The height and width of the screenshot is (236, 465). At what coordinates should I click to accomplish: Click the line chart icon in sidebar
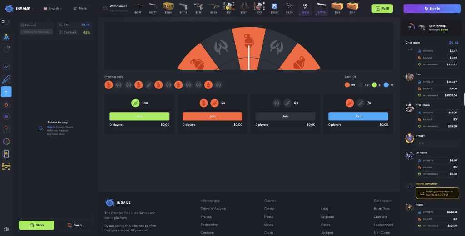pos(6,67)
